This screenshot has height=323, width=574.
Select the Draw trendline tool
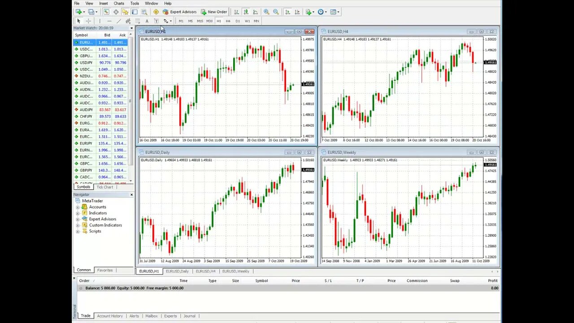coord(119,21)
